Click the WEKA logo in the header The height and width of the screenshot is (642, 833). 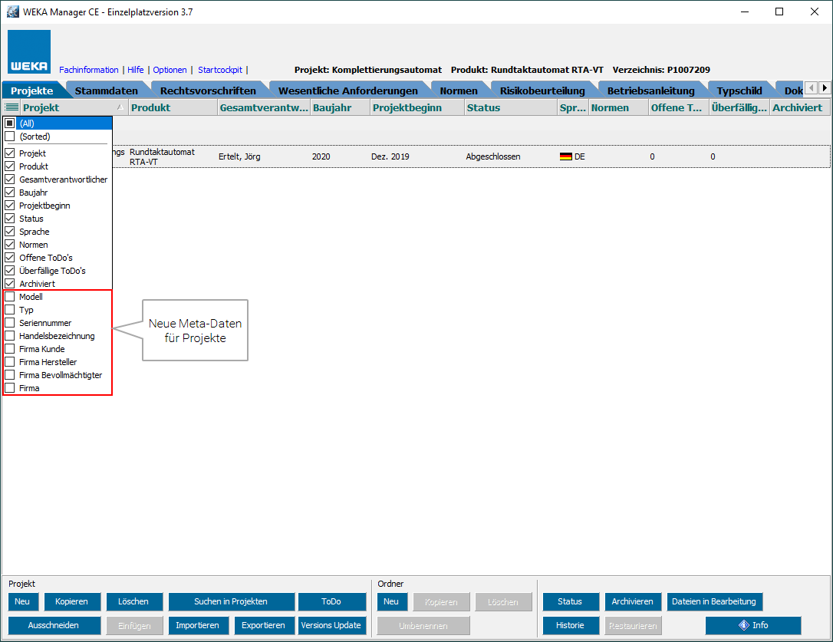click(30, 52)
